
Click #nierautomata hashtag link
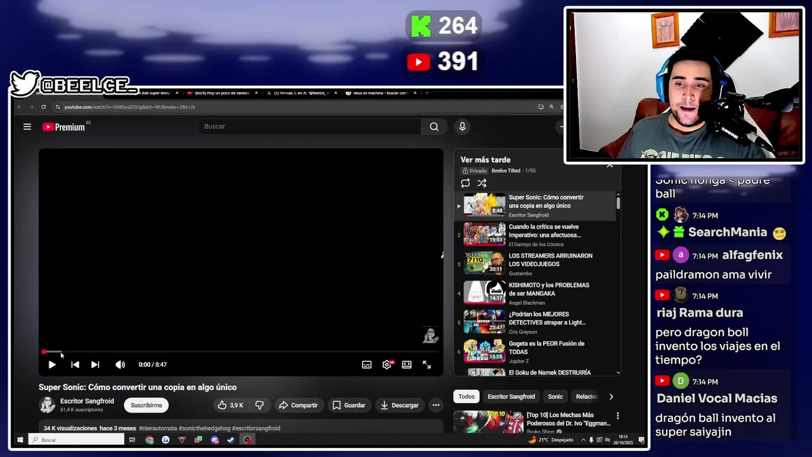pos(158,428)
